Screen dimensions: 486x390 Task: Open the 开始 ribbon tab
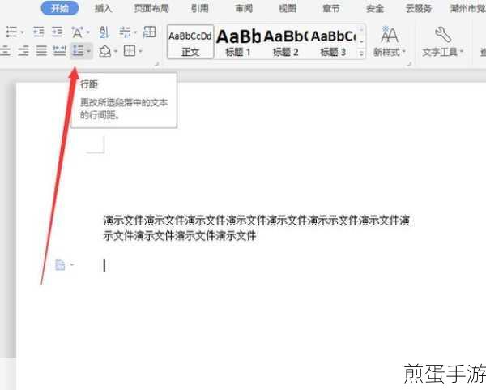[x=60, y=8]
